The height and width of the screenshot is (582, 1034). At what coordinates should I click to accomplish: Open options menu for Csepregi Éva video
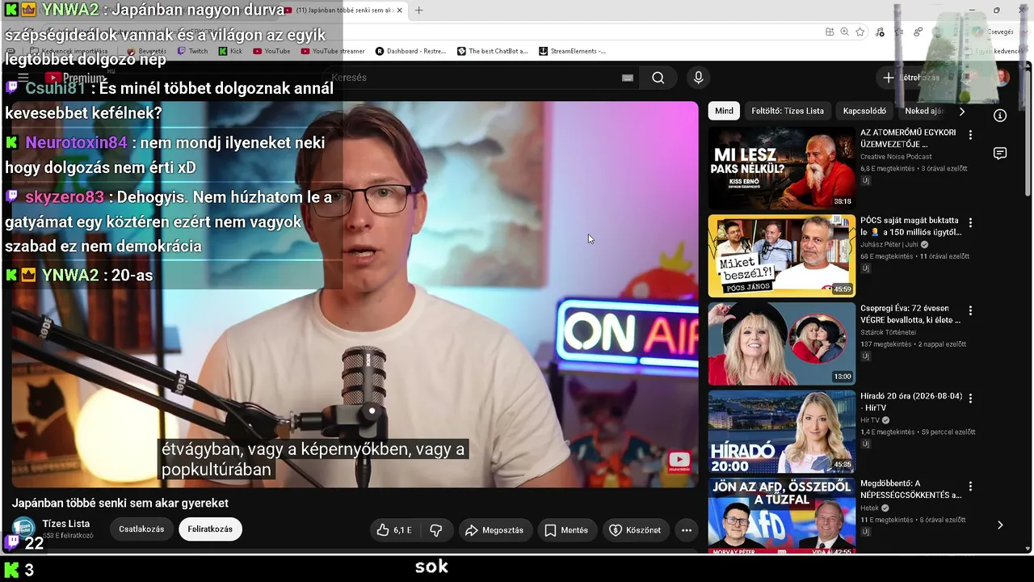pyautogui.click(x=970, y=310)
